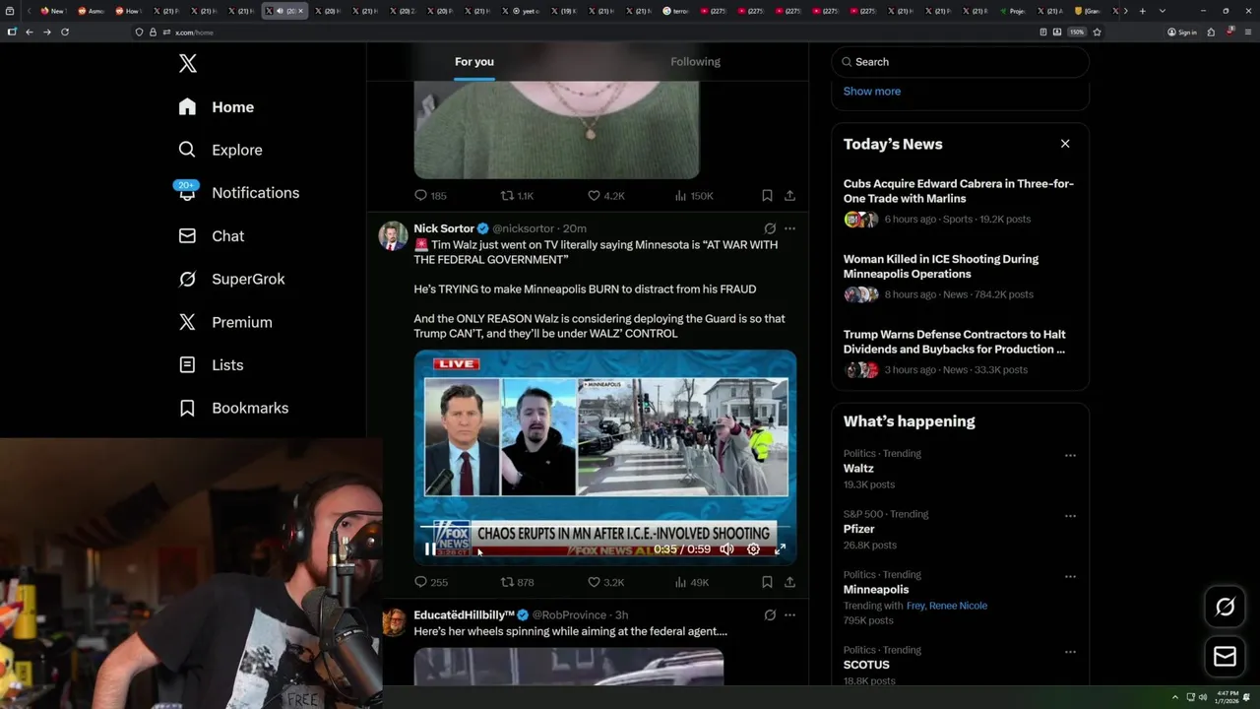
Task: Open the Waltz trending topic
Action: click(858, 469)
